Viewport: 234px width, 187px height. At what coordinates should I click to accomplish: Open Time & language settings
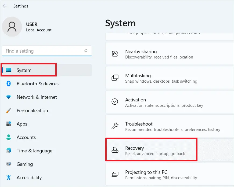(34, 151)
